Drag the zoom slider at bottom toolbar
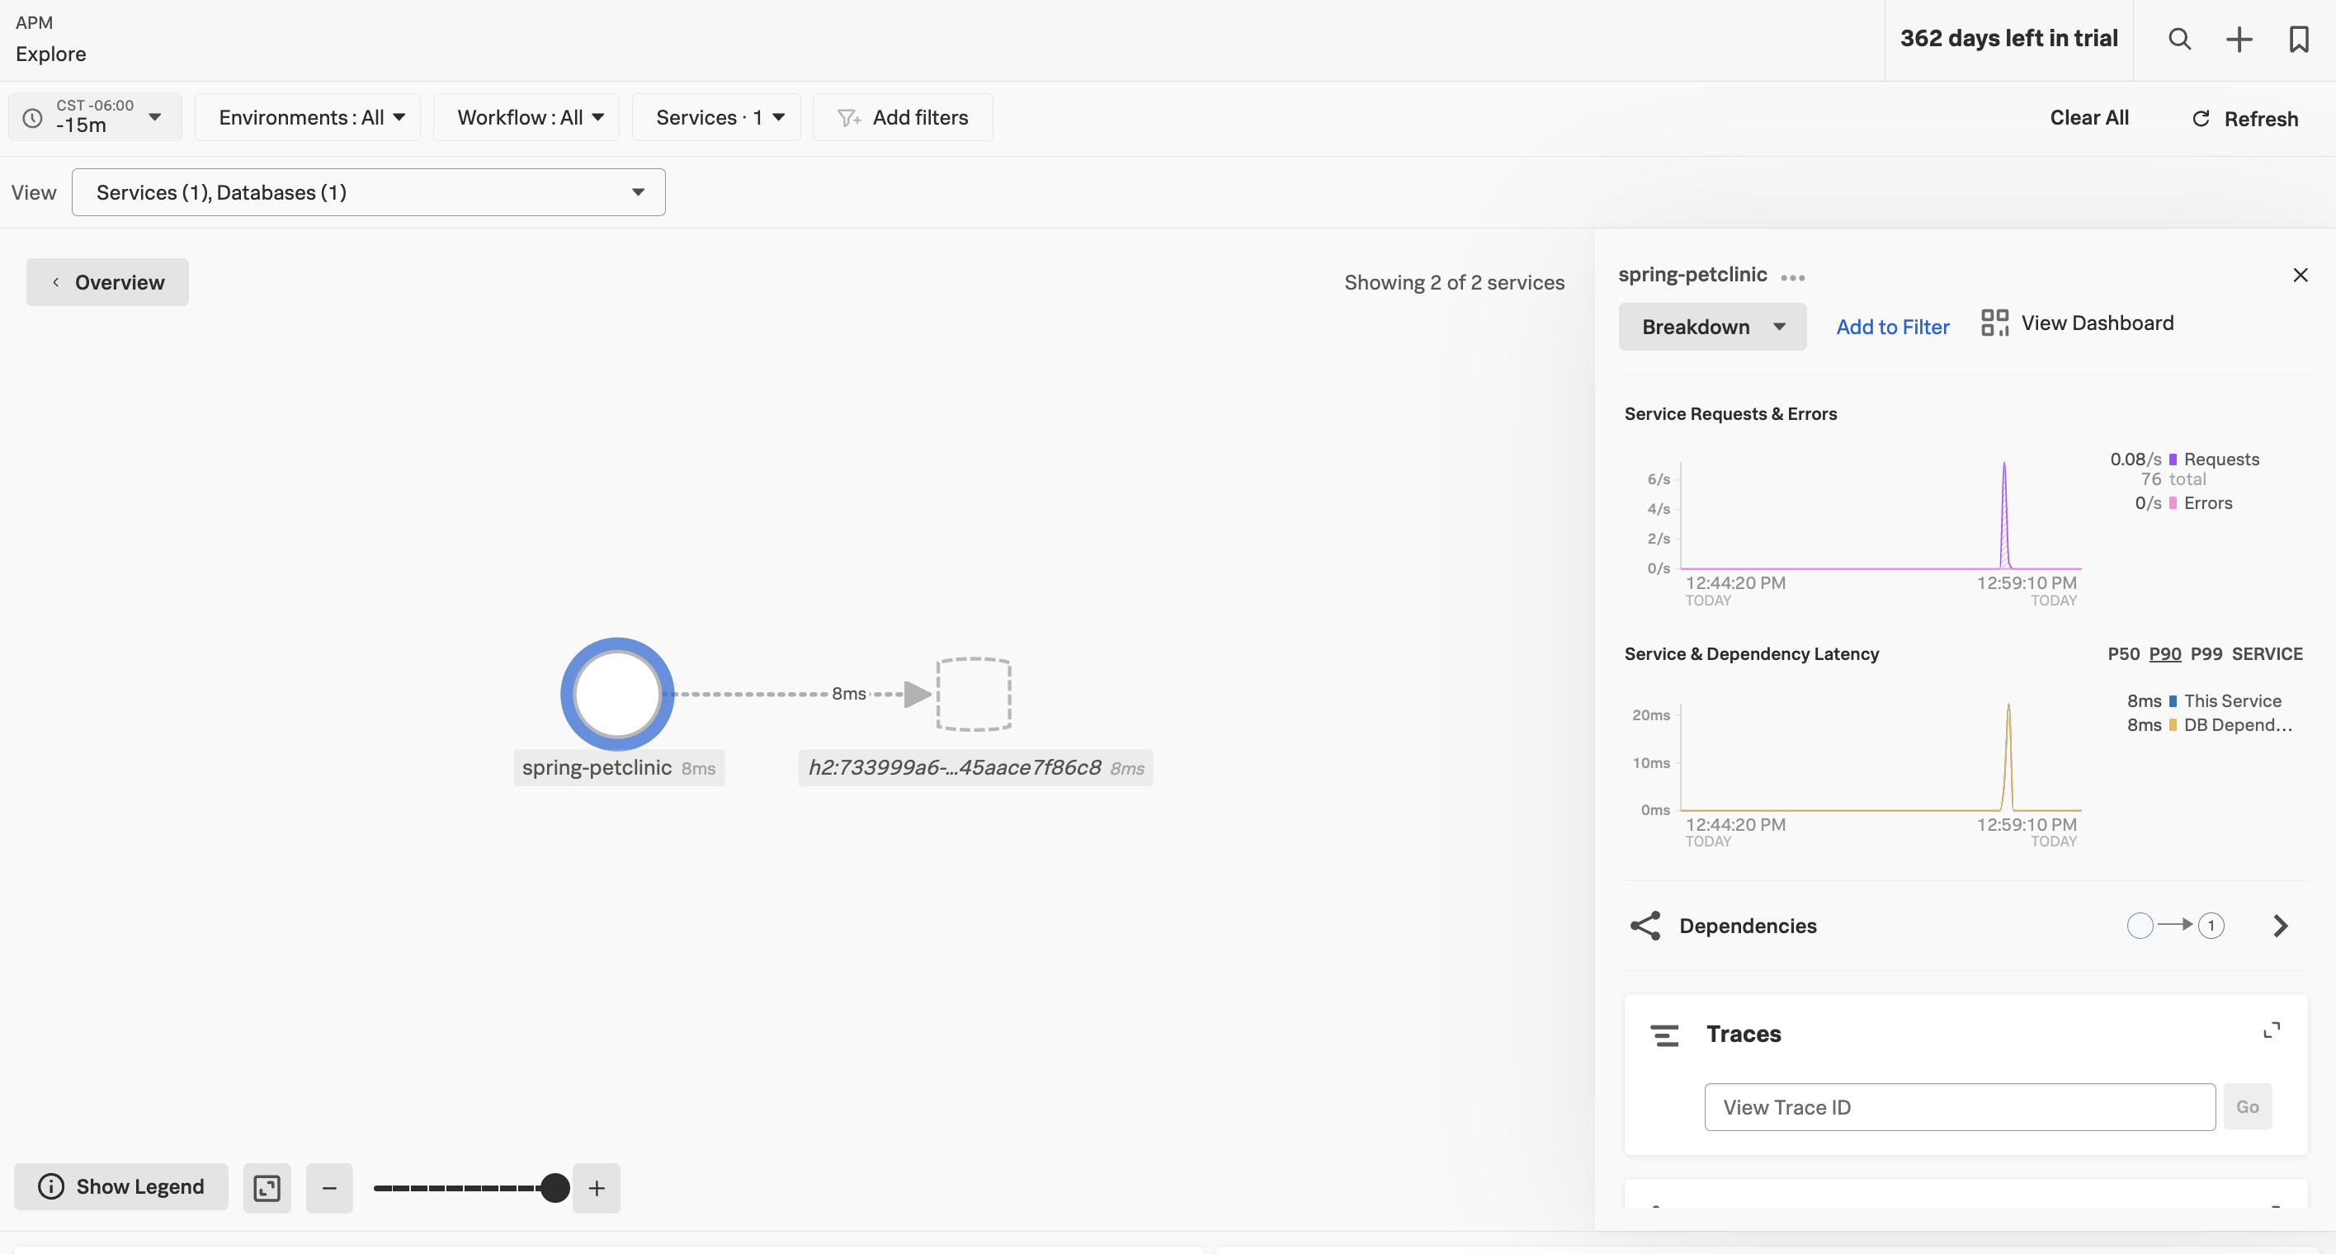This screenshot has height=1254, width=2336. coord(555,1188)
